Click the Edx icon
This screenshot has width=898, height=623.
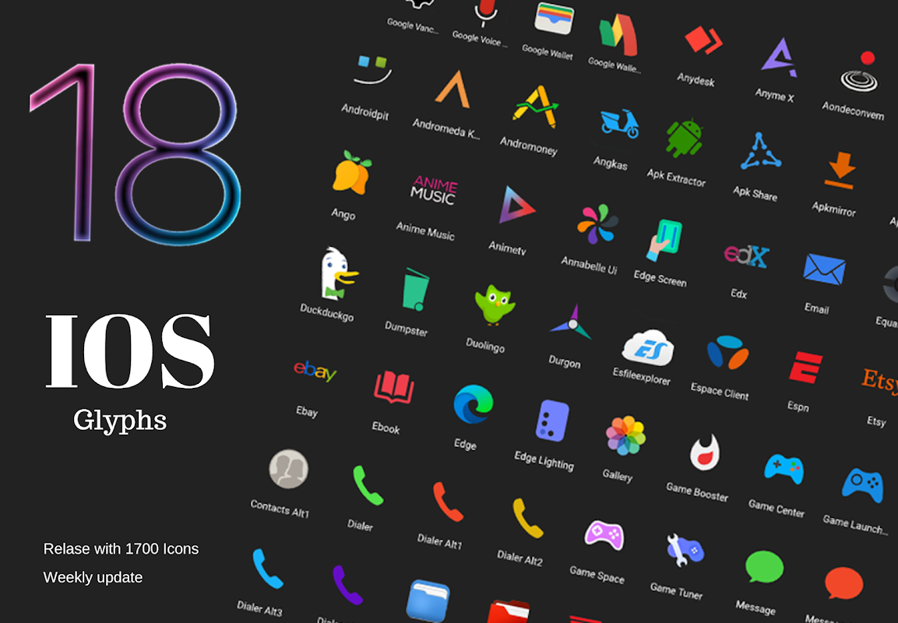coord(746,255)
